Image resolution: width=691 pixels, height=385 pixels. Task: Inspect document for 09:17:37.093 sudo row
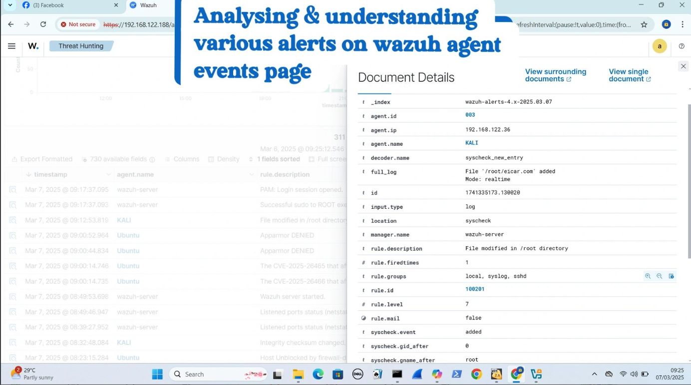13,205
